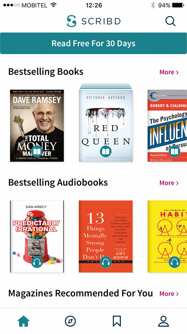This screenshot has height=334, width=187.
Task: Open the profile account tab
Action: click(x=164, y=321)
